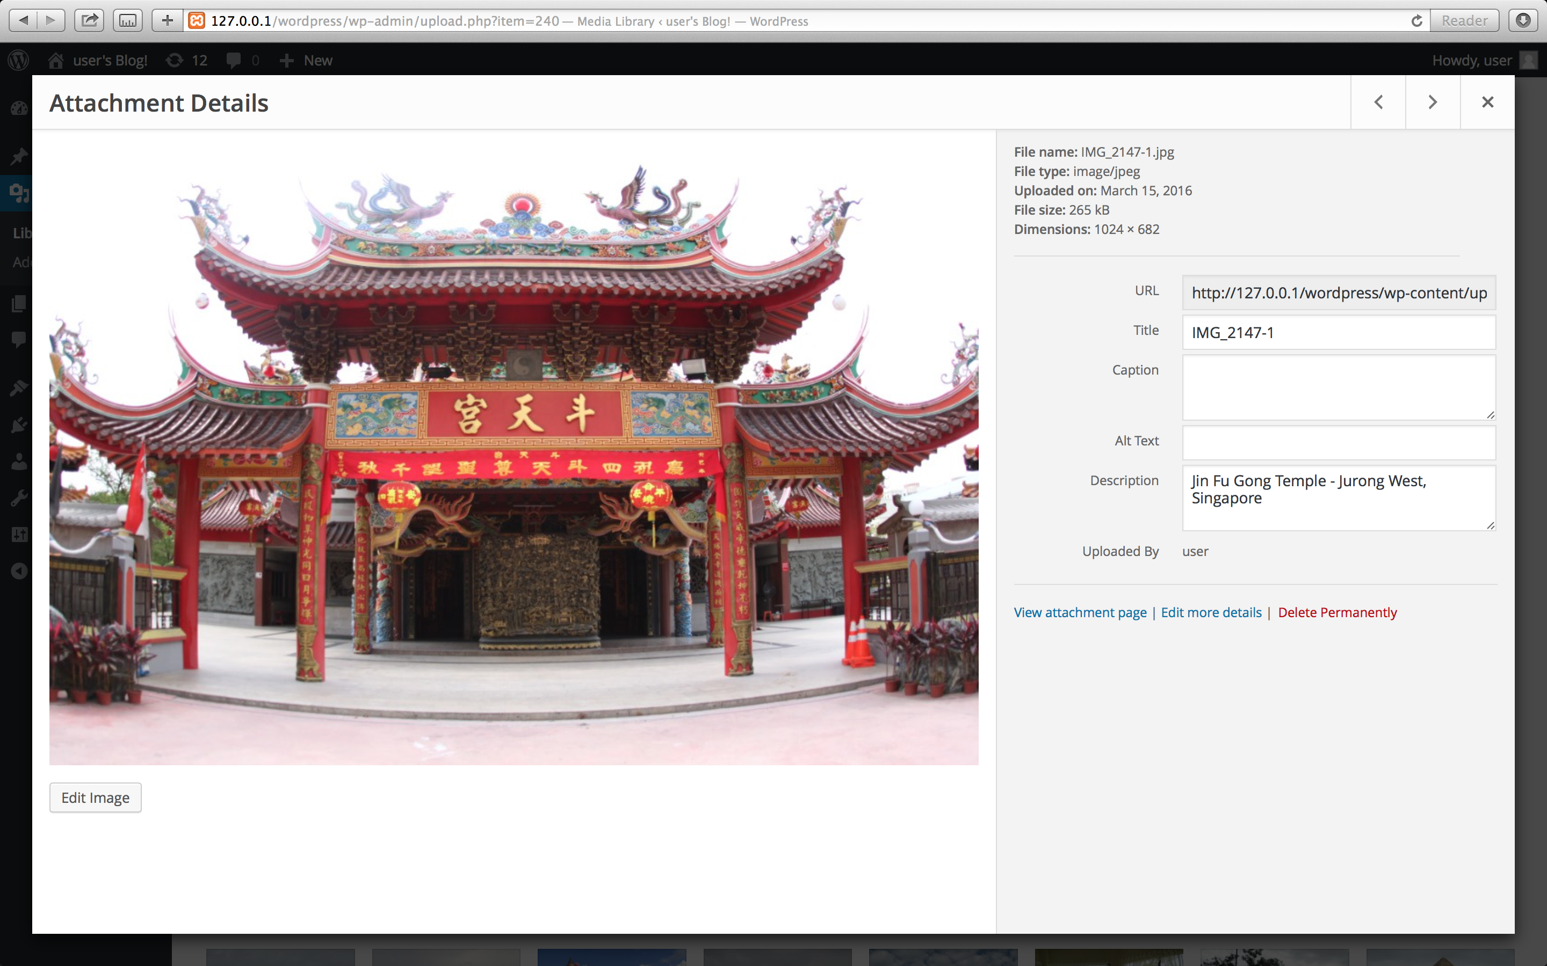Collapse the admin sidebar menu arrow
This screenshot has height=966, width=1547.
[19, 571]
